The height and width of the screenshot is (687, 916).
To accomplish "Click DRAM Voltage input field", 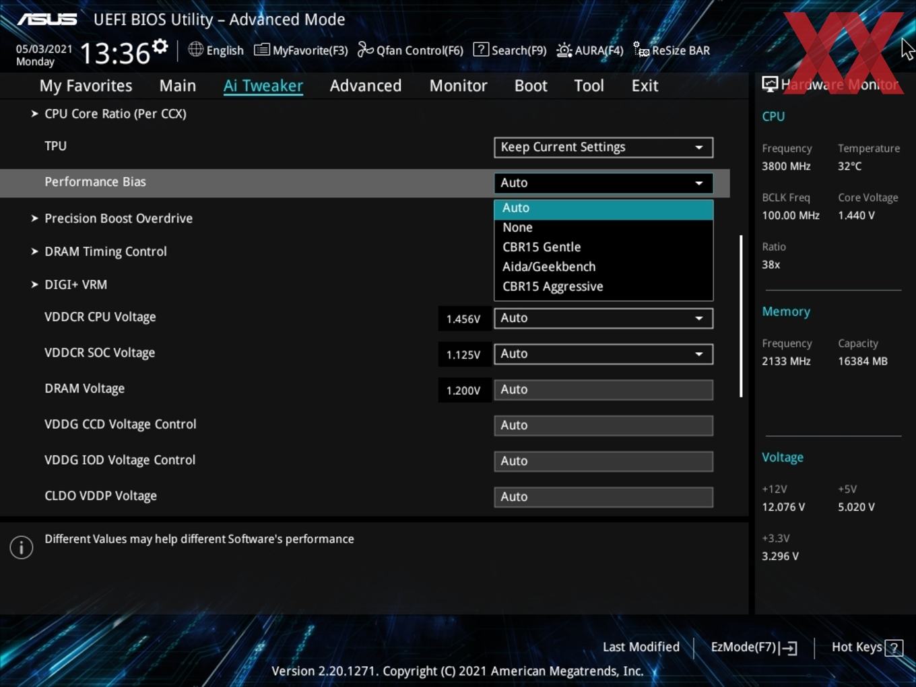I will tap(603, 390).
